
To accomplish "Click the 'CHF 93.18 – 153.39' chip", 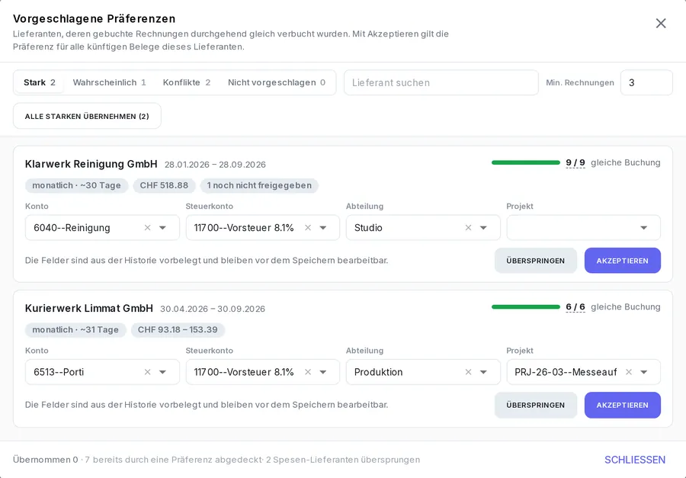I will point(178,329).
